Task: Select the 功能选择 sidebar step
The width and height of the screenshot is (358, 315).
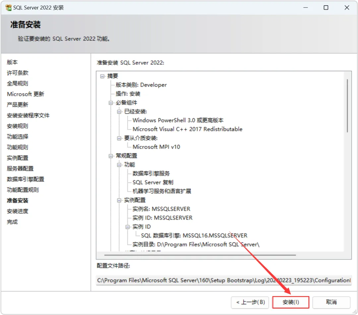Action: tap(18, 137)
